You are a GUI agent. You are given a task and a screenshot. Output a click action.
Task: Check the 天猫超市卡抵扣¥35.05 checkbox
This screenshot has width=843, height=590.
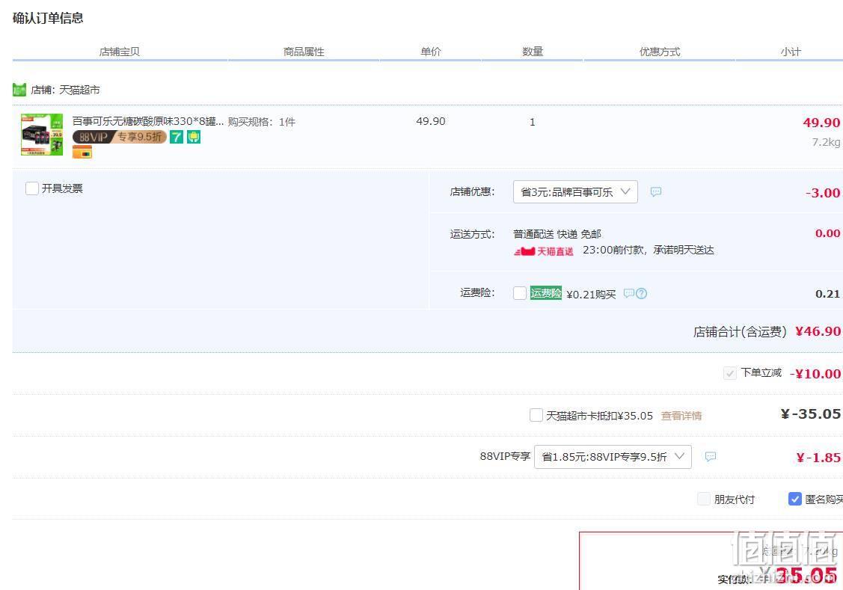(536, 415)
